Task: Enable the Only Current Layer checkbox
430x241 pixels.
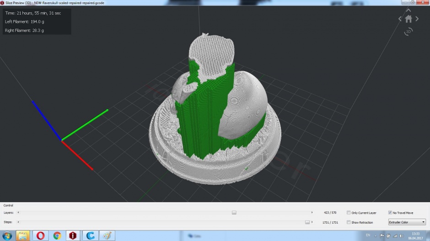Action: tap(349, 213)
